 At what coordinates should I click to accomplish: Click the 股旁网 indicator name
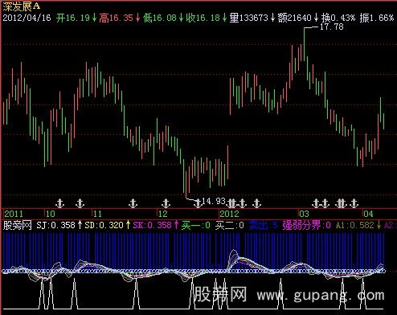[x=18, y=225]
